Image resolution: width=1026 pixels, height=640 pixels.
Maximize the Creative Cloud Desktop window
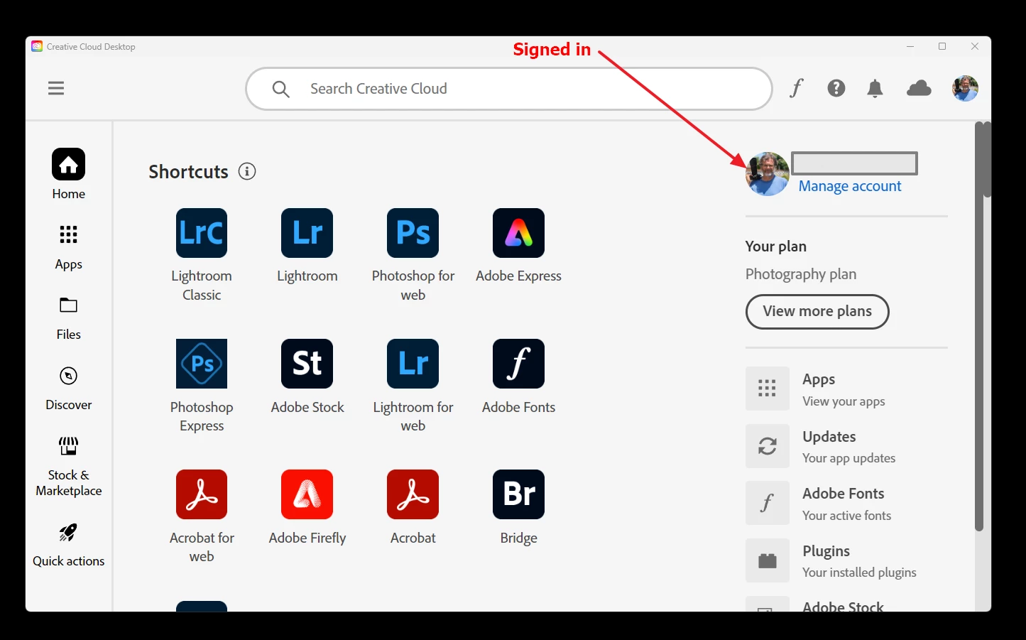click(942, 46)
